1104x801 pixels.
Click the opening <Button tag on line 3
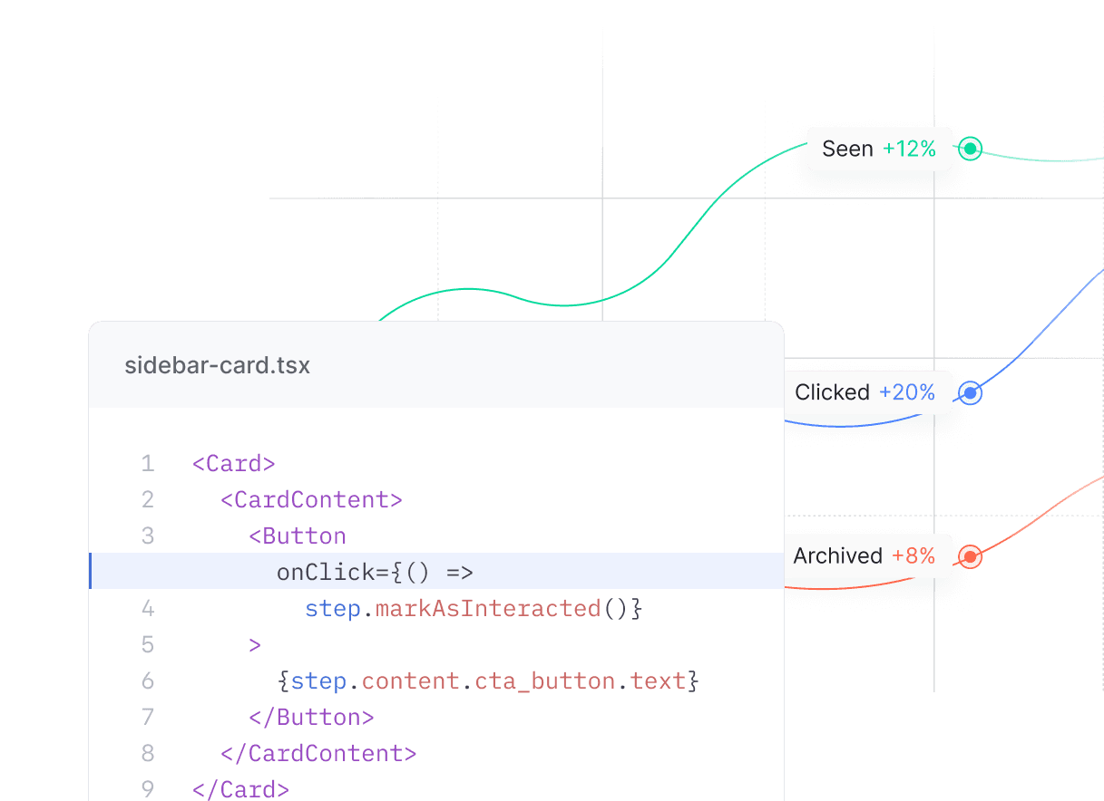pos(298,536)
